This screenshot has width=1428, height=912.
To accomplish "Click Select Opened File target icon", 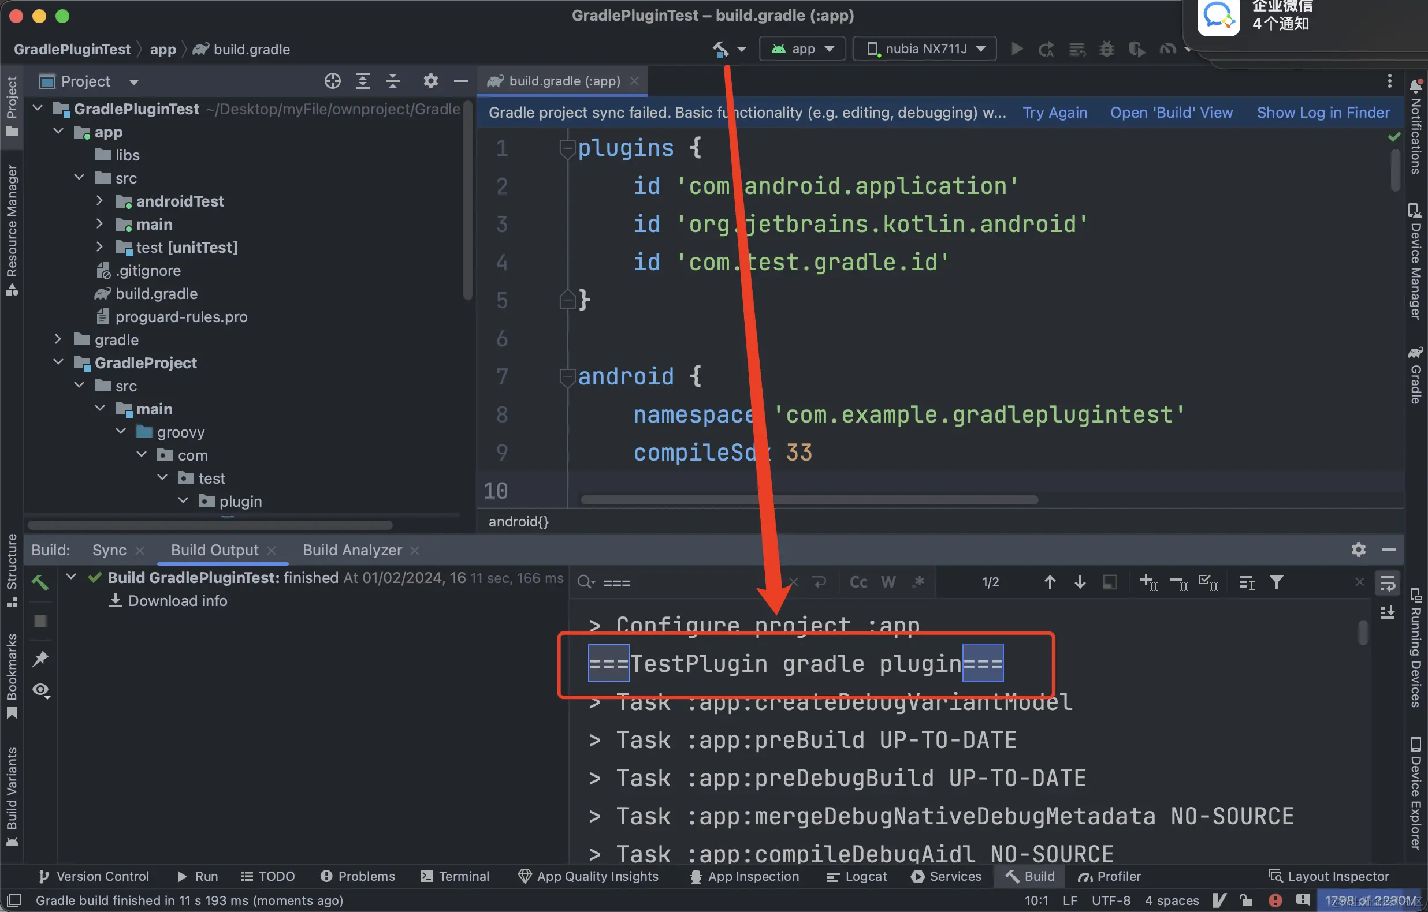I will [x=333, y=81].
